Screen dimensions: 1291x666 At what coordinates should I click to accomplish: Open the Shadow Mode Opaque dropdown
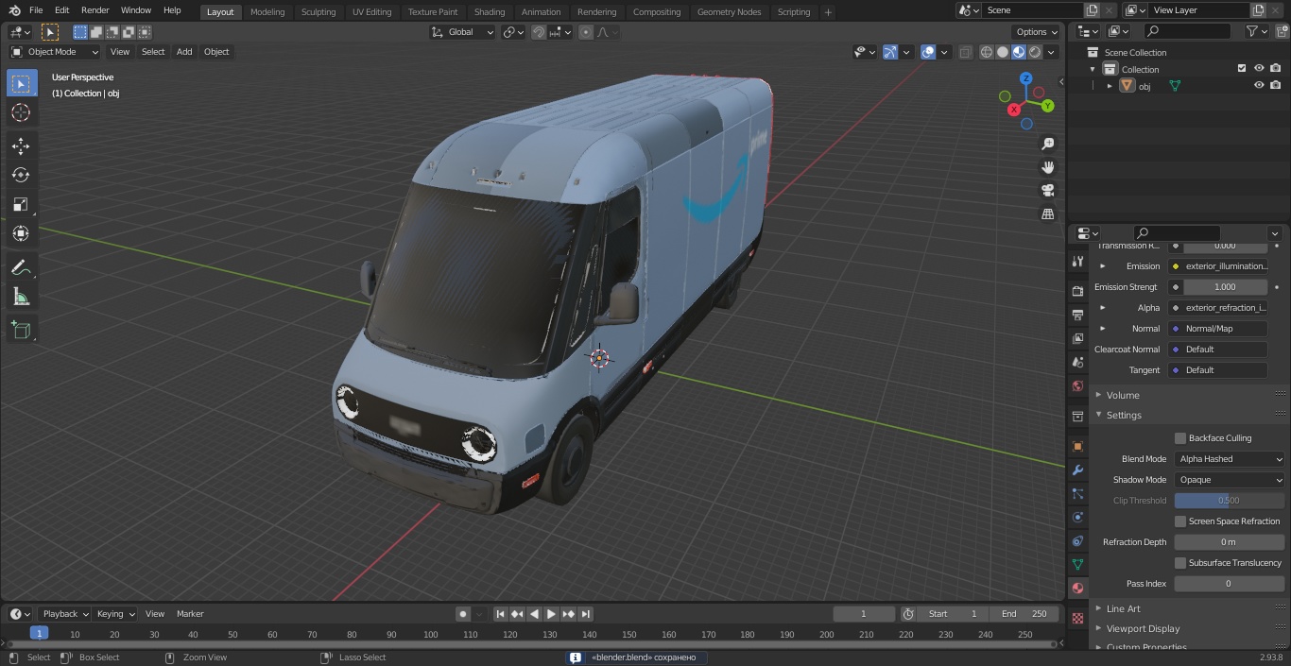click(x=1230, y=480)
